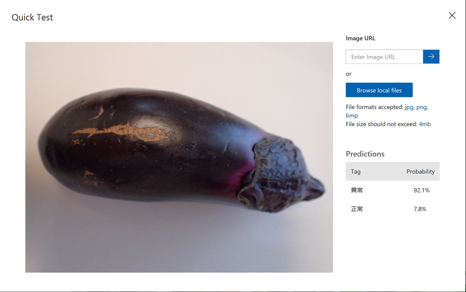Screen dimensions: 466x292
Task: Open the Browse local files button
Action: pyautogui.click(x=379, y=90)
